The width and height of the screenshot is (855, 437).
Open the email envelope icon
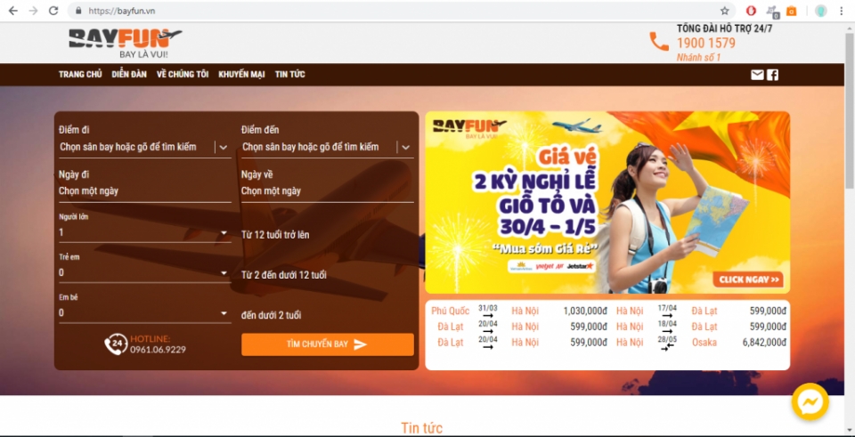click(757, 75)
